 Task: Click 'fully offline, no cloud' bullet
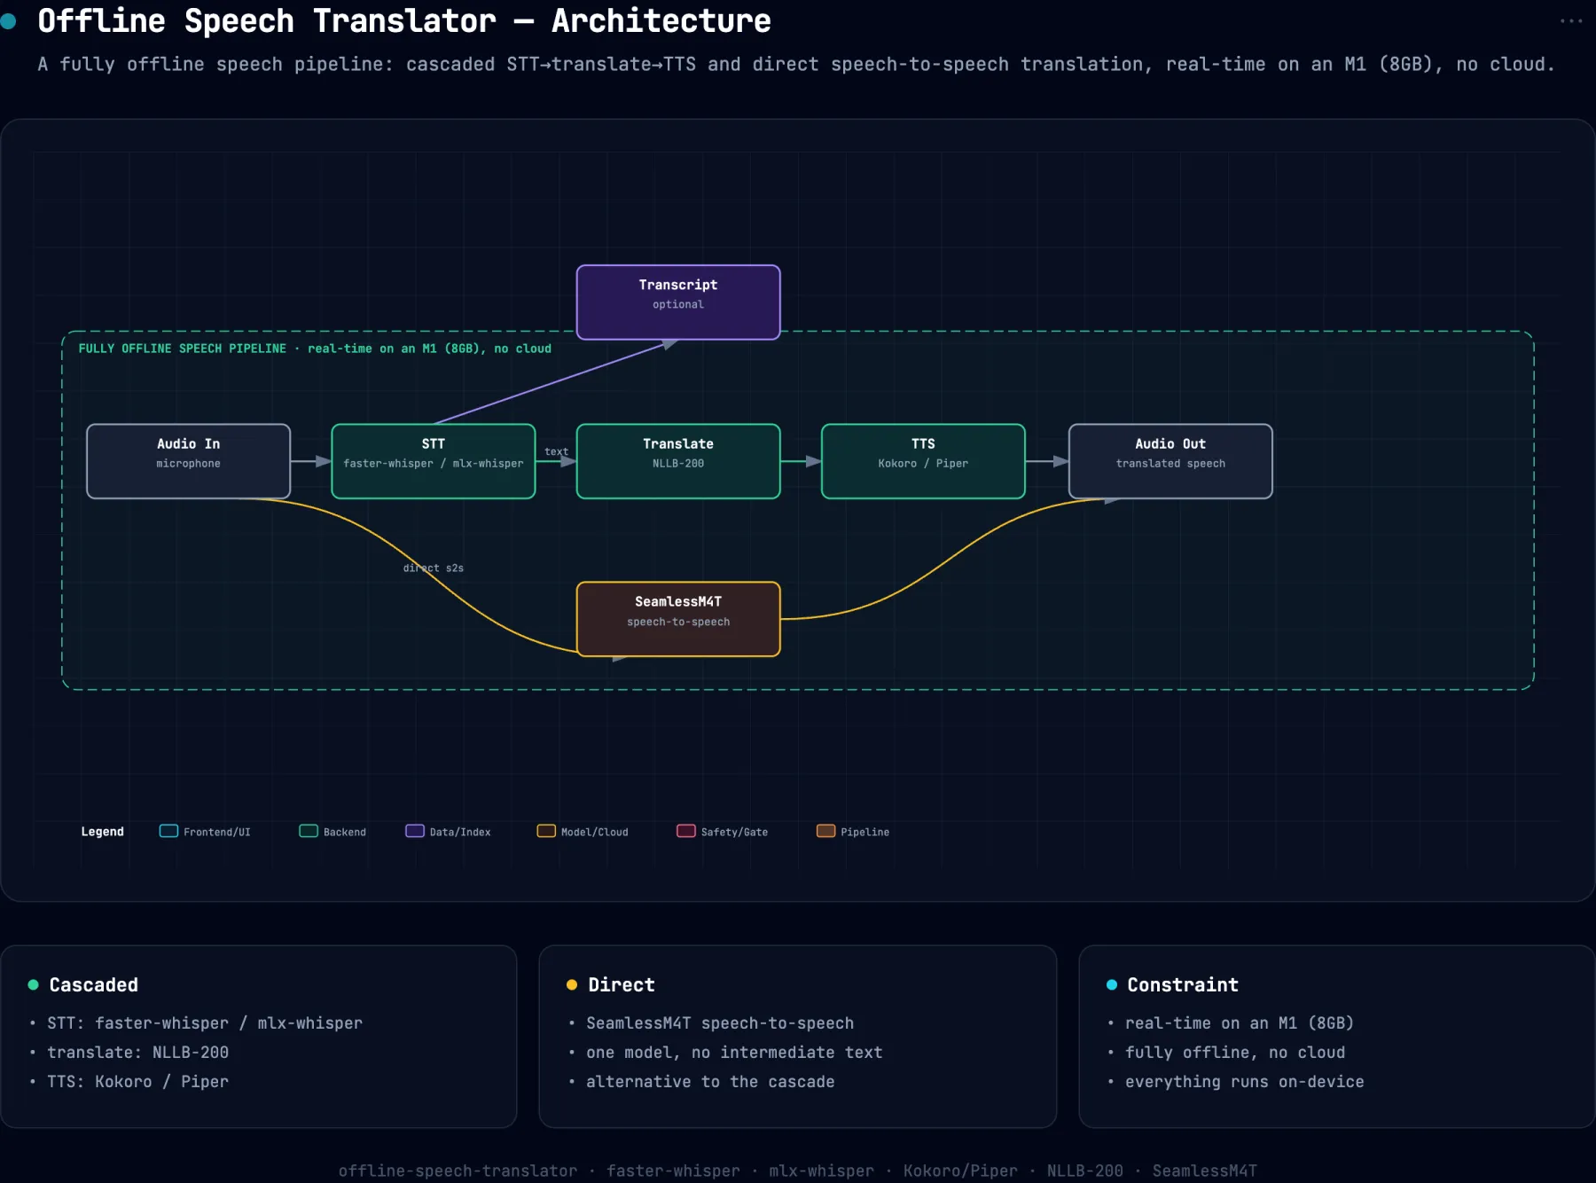coord(1235,1052)
